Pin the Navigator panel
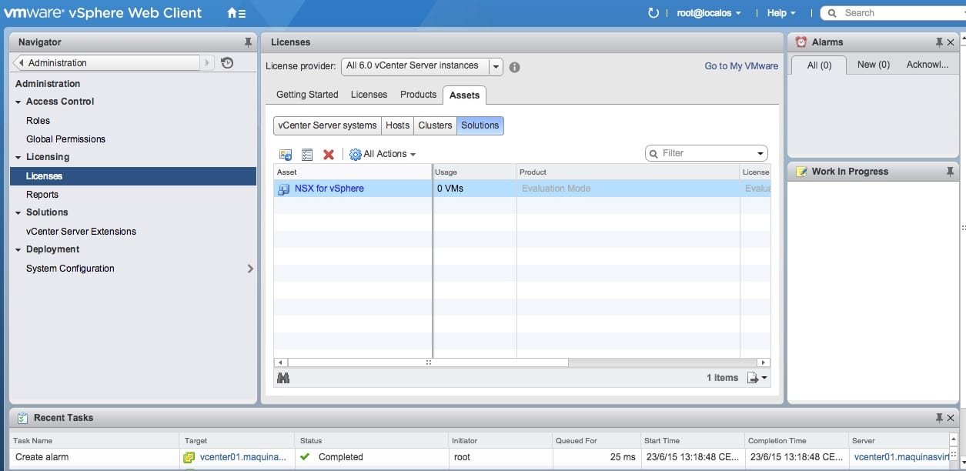Viewport: 966px width, 471px height. (248, 42)
